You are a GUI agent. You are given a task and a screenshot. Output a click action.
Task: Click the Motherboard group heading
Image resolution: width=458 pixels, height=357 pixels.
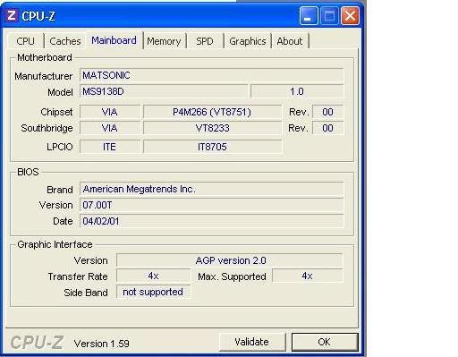pos(45,57)
